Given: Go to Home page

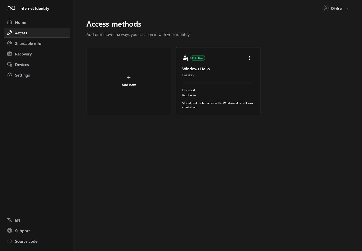Looking at the screenshot, I should point(37,22).
